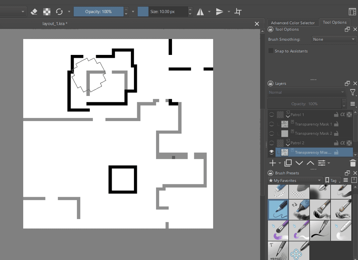
Task: Lock the Brush Presets docker
Action: coord(270,173)
